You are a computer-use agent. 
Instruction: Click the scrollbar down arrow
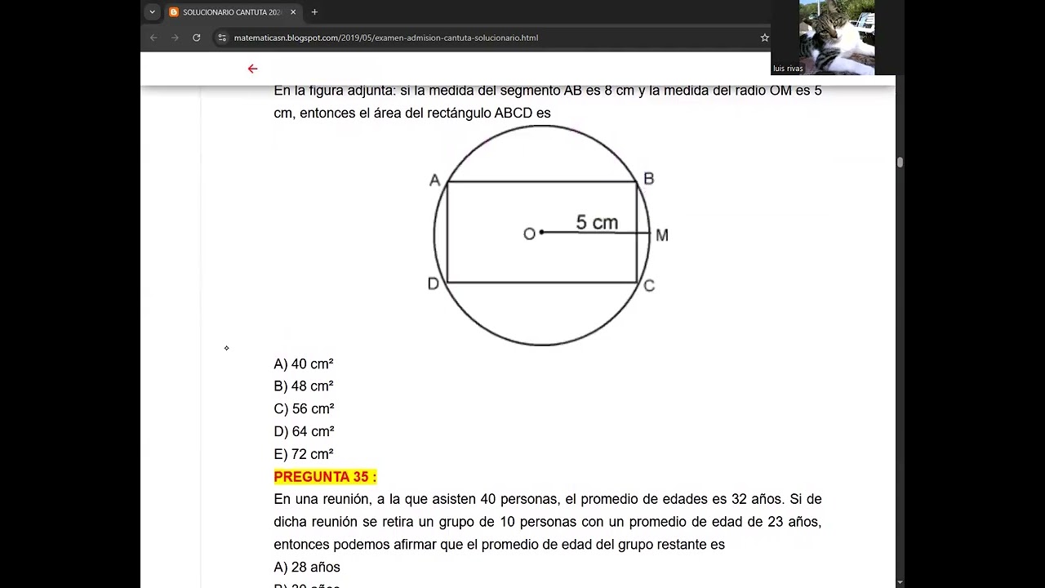[900, 582]
